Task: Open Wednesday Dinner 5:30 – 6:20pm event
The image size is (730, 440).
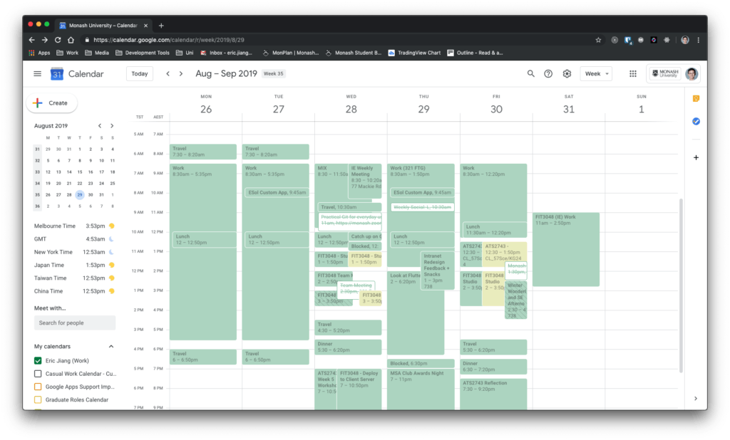Action: [348, 347]
